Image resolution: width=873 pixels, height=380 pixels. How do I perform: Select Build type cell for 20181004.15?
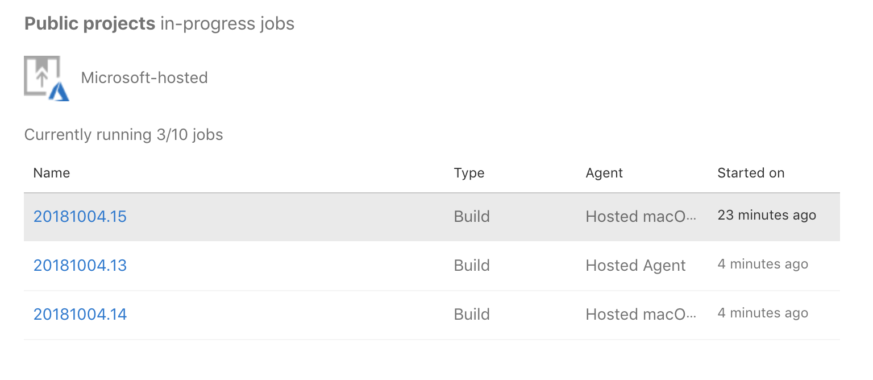coord(472,217)
